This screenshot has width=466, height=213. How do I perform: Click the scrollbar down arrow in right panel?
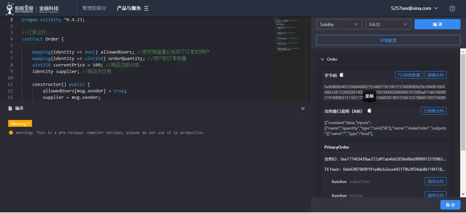click(x=463, y=195)
